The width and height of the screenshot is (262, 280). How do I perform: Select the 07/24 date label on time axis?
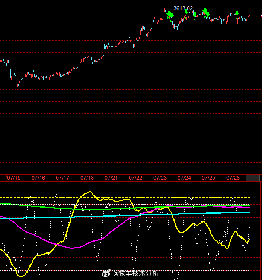(184, 178)
